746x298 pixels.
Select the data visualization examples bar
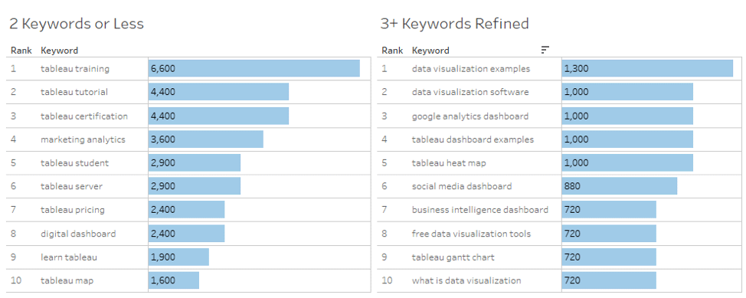(x=647, y=68)
